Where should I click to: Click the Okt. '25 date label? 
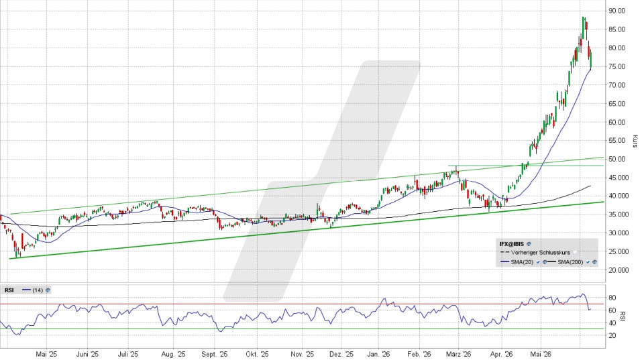pyautogui.click(x=257, y=354)
